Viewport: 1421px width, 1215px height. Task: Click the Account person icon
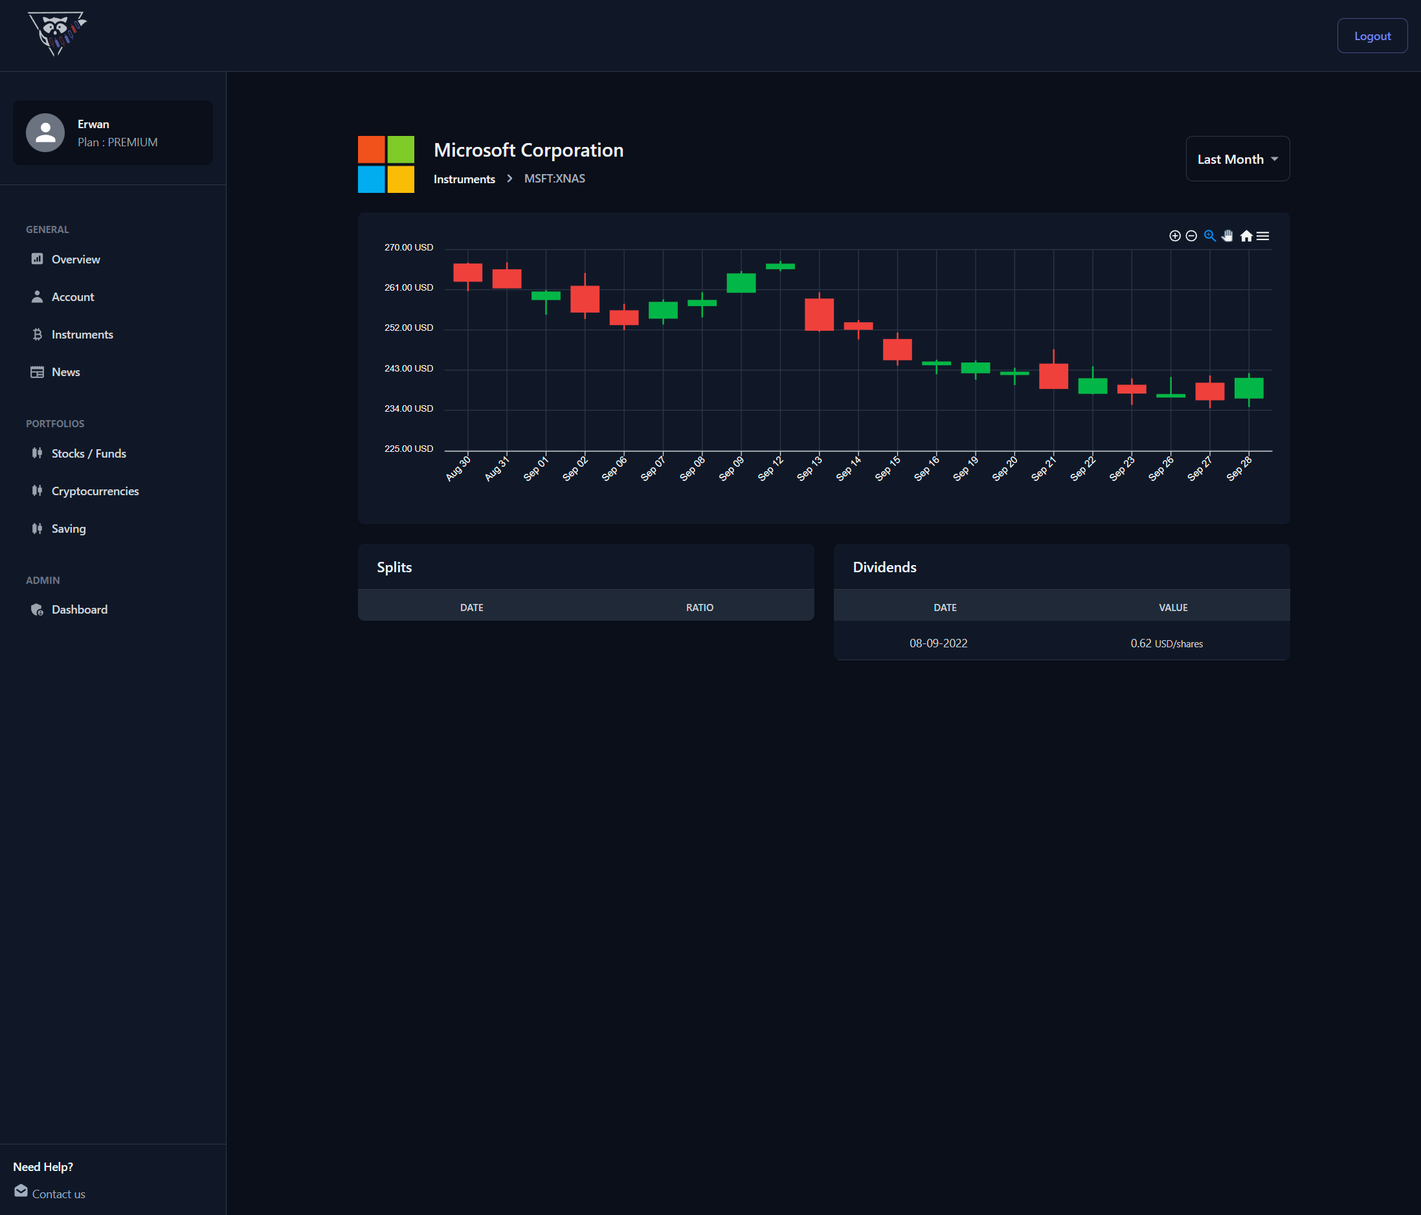point(37,296)
